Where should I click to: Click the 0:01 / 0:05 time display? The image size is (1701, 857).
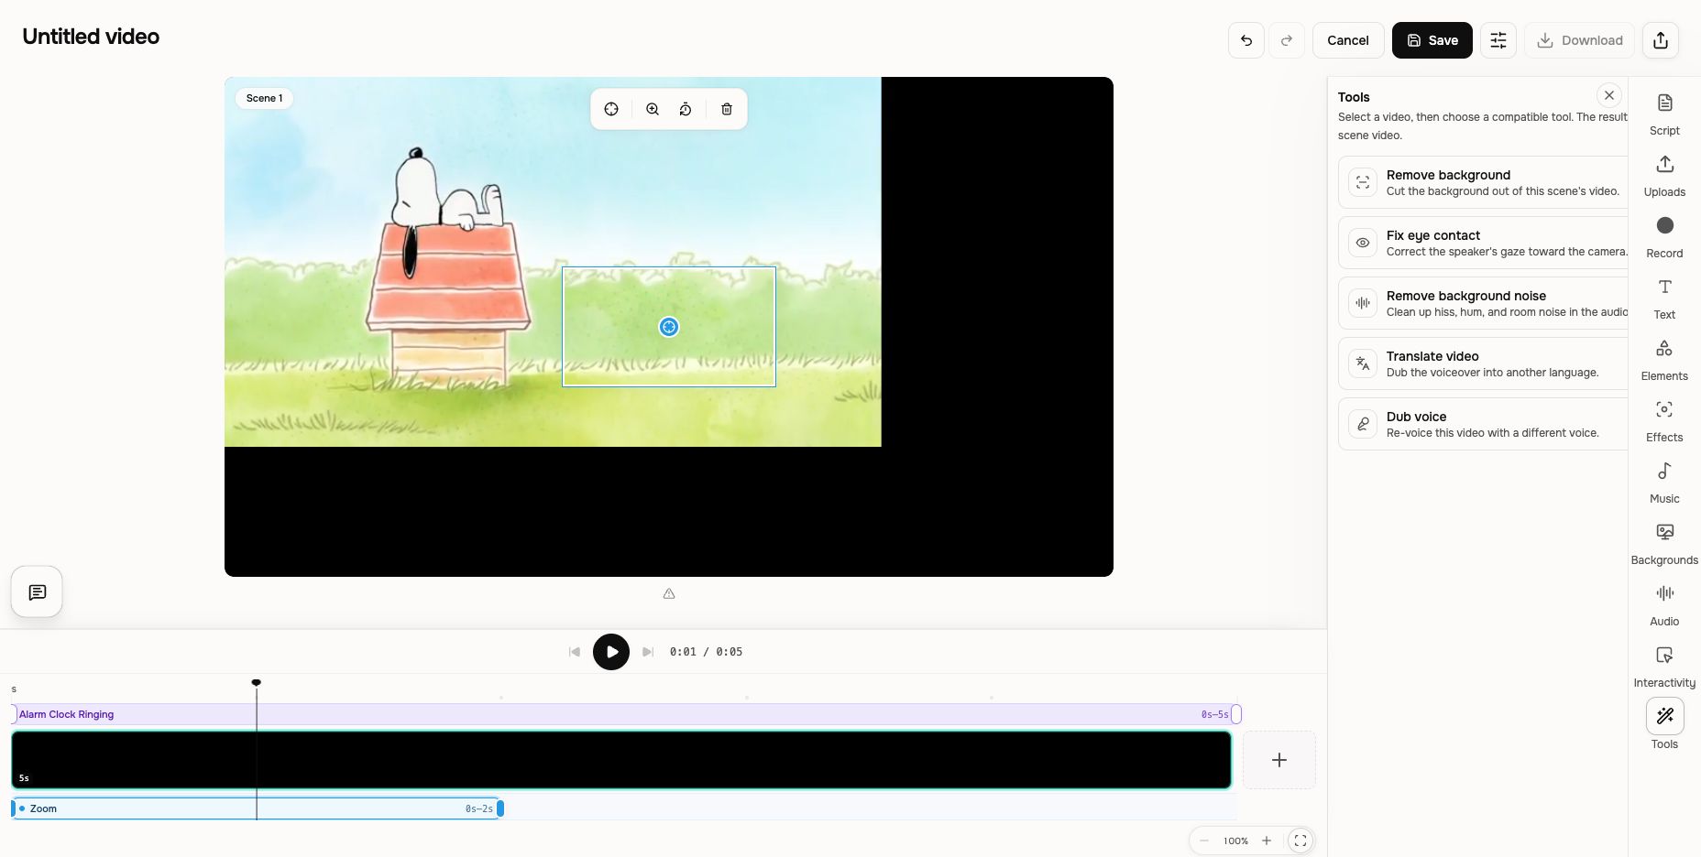706,652
